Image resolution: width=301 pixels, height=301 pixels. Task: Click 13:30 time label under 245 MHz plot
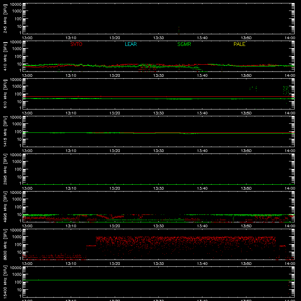pos(158,38)
